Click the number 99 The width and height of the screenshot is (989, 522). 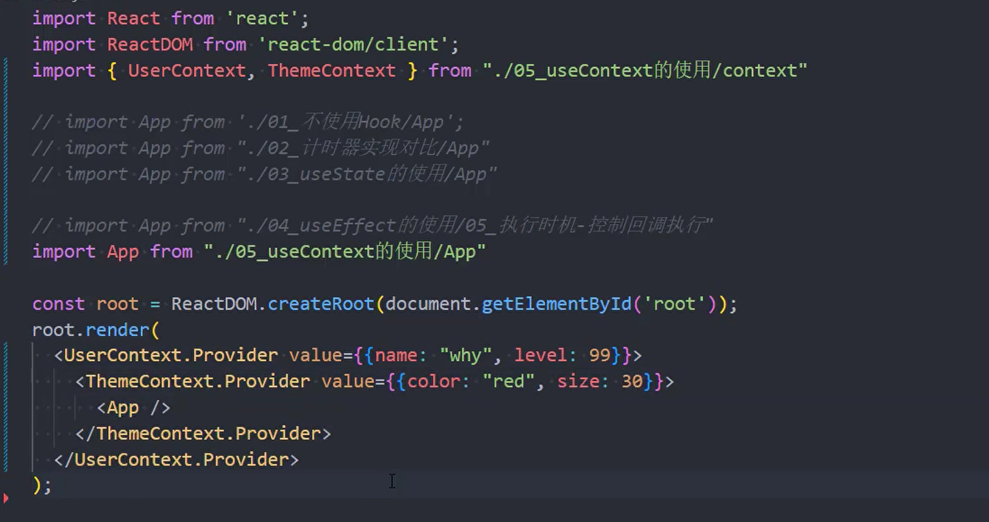[x=600, y=355]
